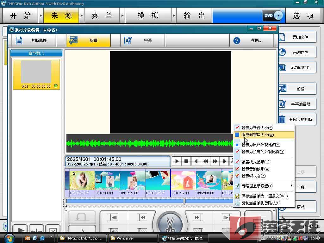Rewind with the double-left arrow transport button
Screen dimensions: 324x243
point(206,161)
